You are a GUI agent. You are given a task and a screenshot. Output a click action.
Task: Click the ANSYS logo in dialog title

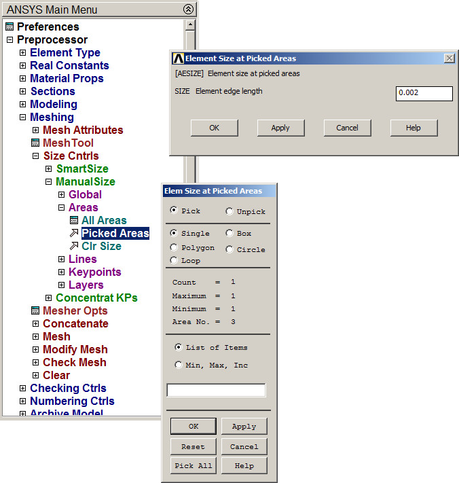point(178,58)
